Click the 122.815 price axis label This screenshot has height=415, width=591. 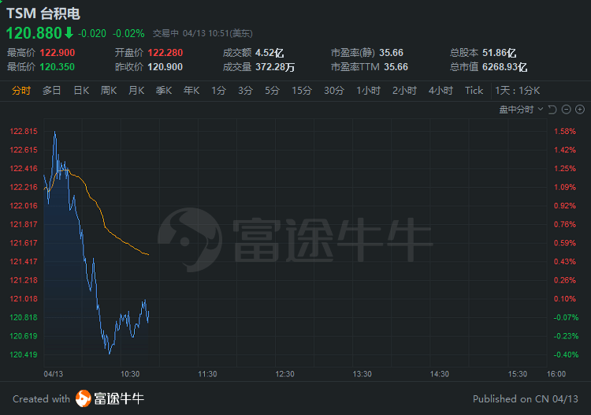click(24, 131)
